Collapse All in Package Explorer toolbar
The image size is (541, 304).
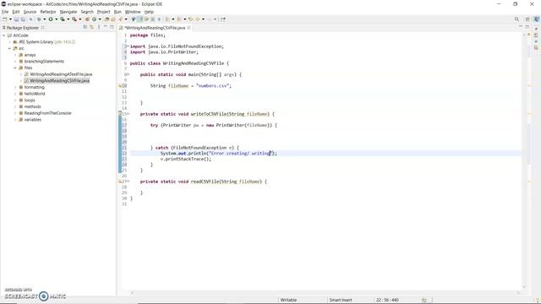pos(85,27)
